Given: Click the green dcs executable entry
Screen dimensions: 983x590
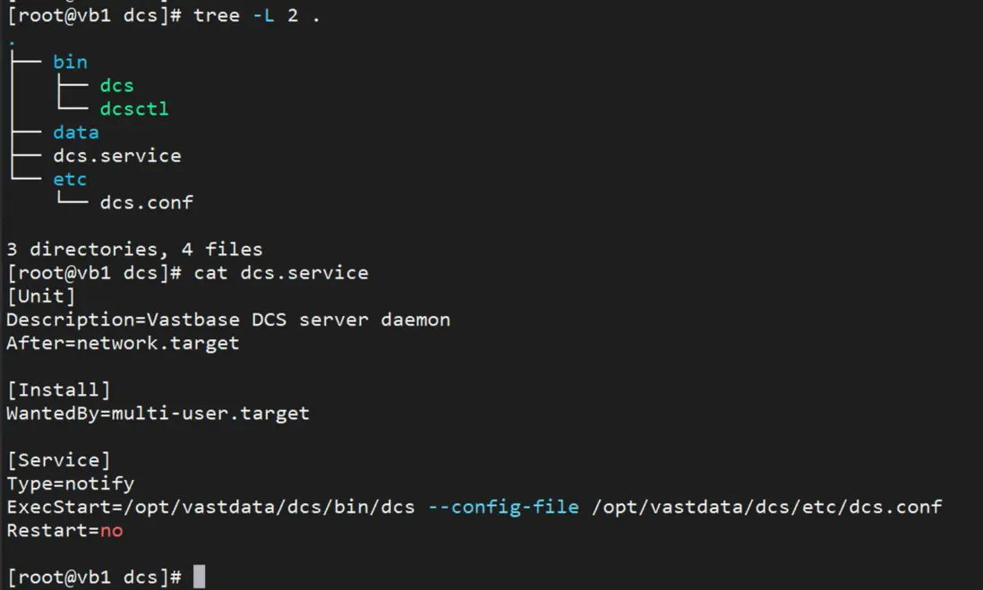Looking at the screenshot, I should tap(116, 85).
